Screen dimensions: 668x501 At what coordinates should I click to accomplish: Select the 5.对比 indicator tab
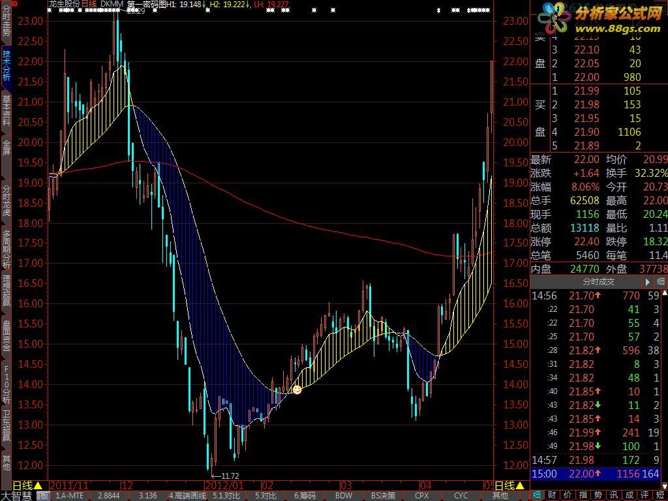pos(266,496)
